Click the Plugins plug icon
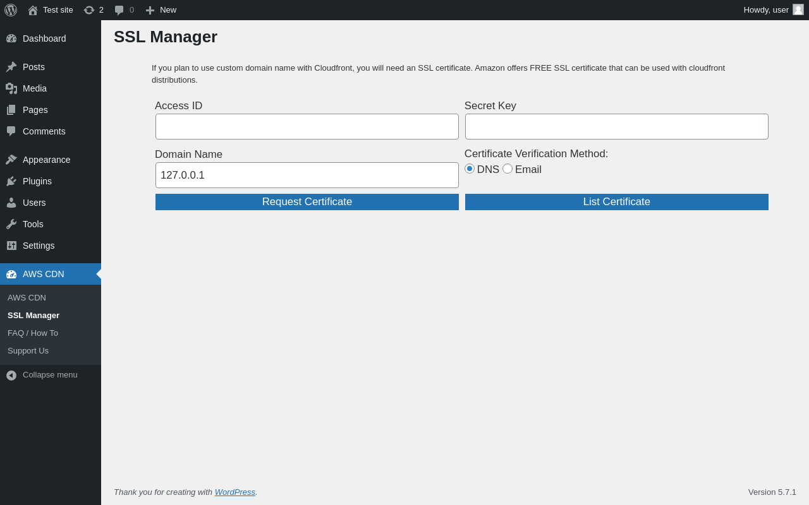 click(11, 181)
